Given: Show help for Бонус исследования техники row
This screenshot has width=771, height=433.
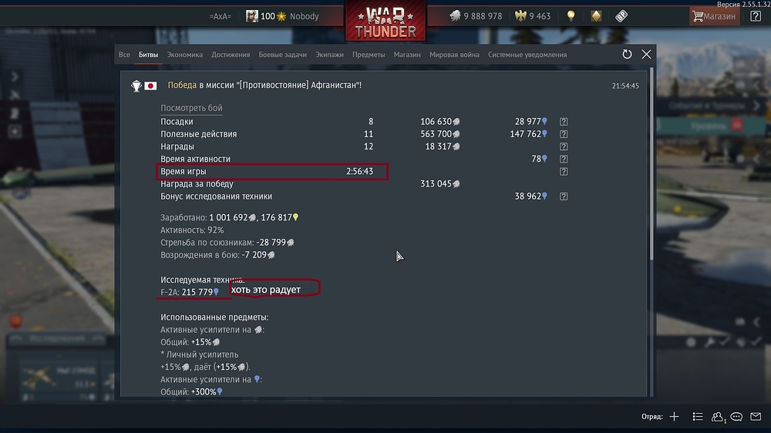Looking at the screenshot, I should coord(564,196).
